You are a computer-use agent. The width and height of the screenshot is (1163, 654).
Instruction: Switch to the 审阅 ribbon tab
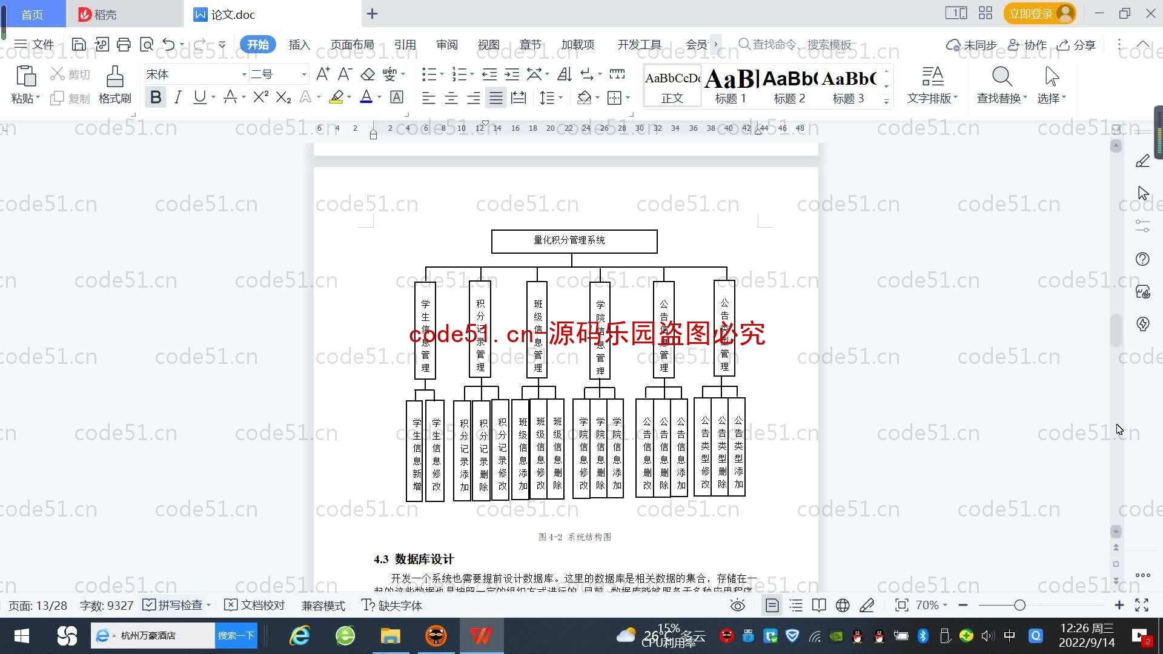click(446, 44)
